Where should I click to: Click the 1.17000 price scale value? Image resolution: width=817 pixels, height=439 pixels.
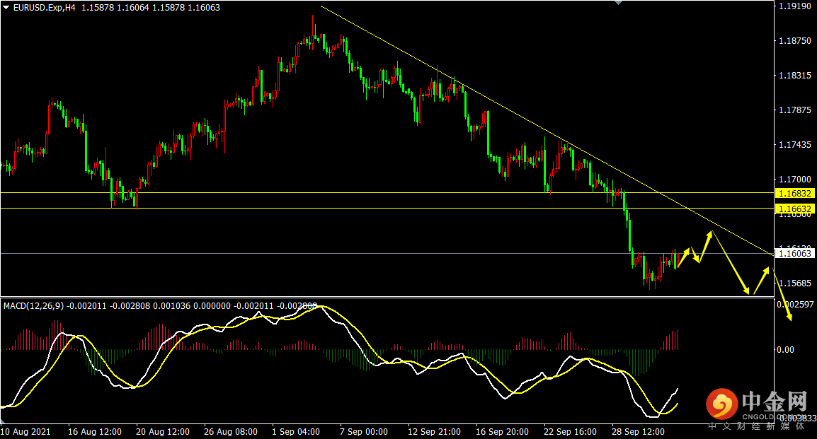tap(794, 180)
